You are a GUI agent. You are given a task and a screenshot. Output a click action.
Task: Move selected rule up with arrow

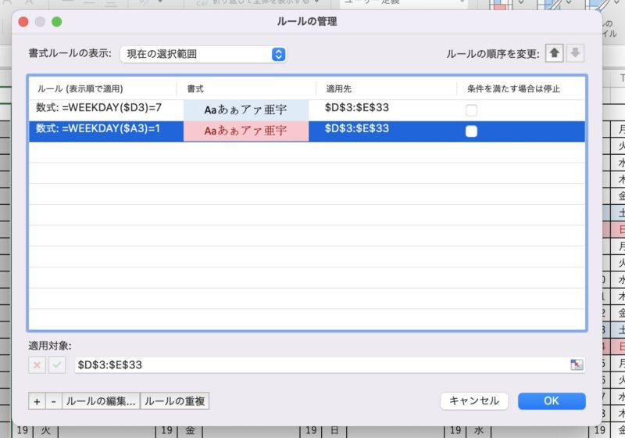pos(554,53)
